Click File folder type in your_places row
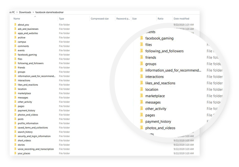The image size is (239, 167). [x=64, y=153]
